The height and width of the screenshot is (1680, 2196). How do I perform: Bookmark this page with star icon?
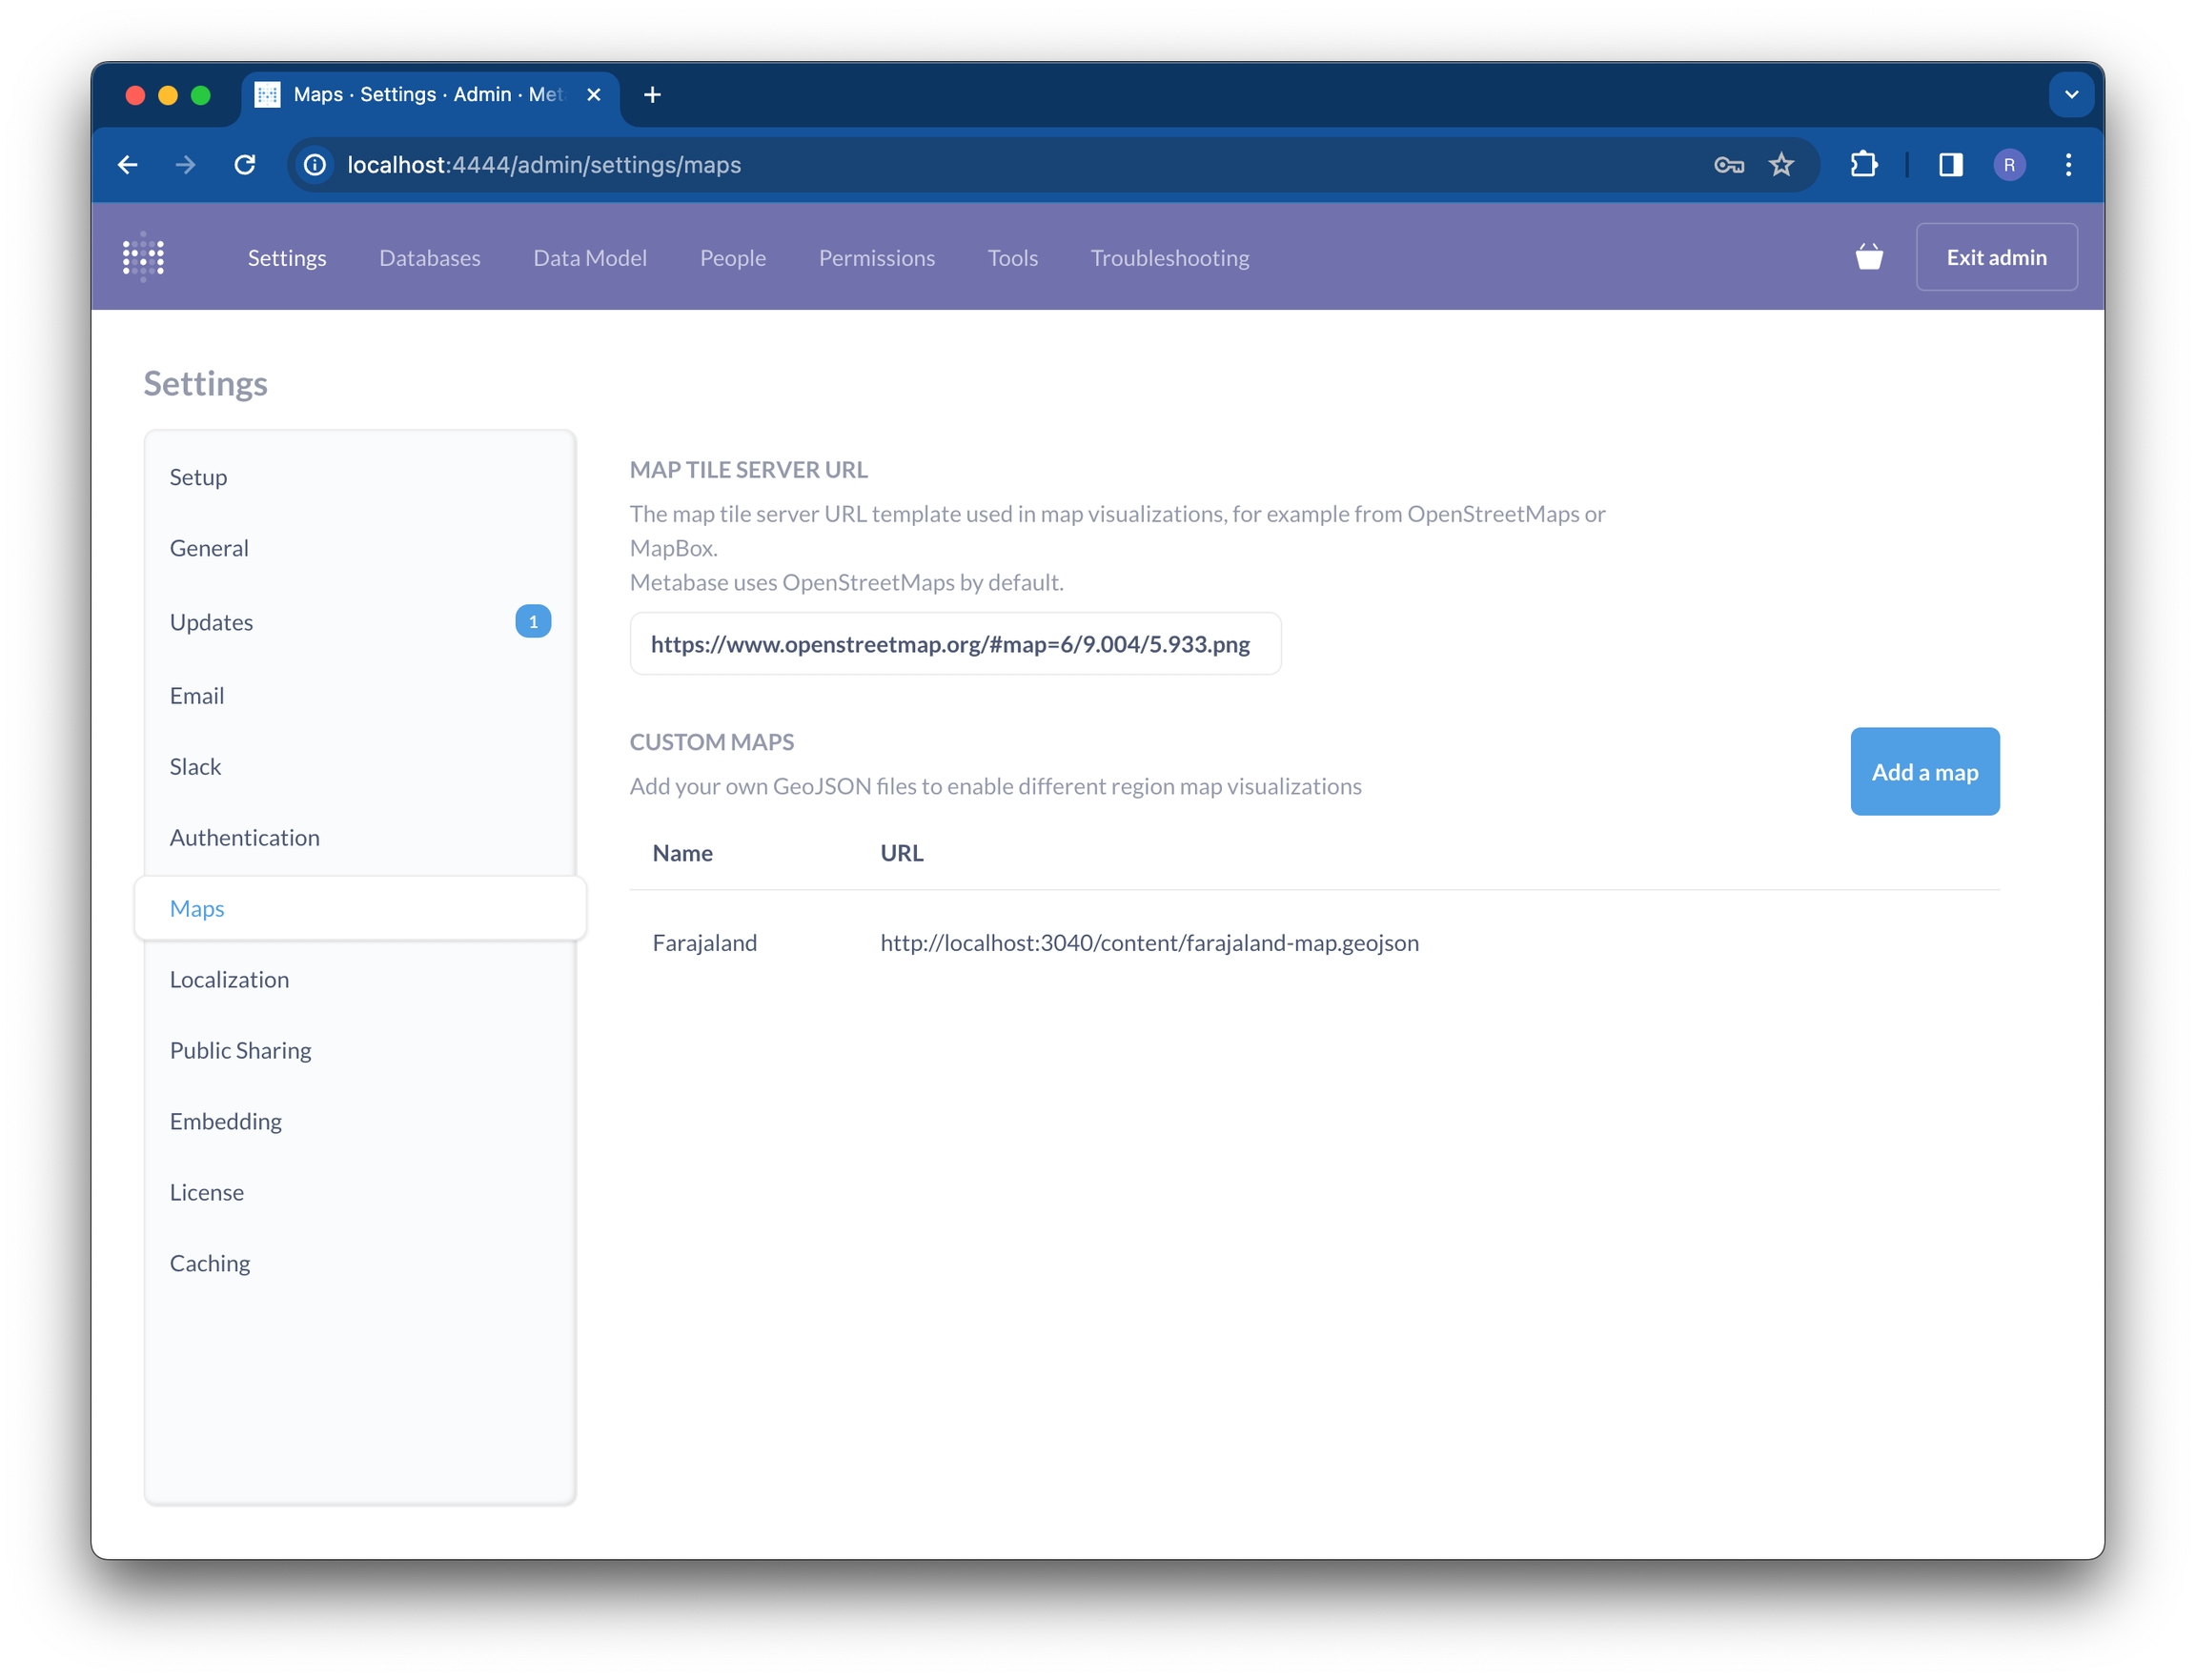(x=1781, y=165)
